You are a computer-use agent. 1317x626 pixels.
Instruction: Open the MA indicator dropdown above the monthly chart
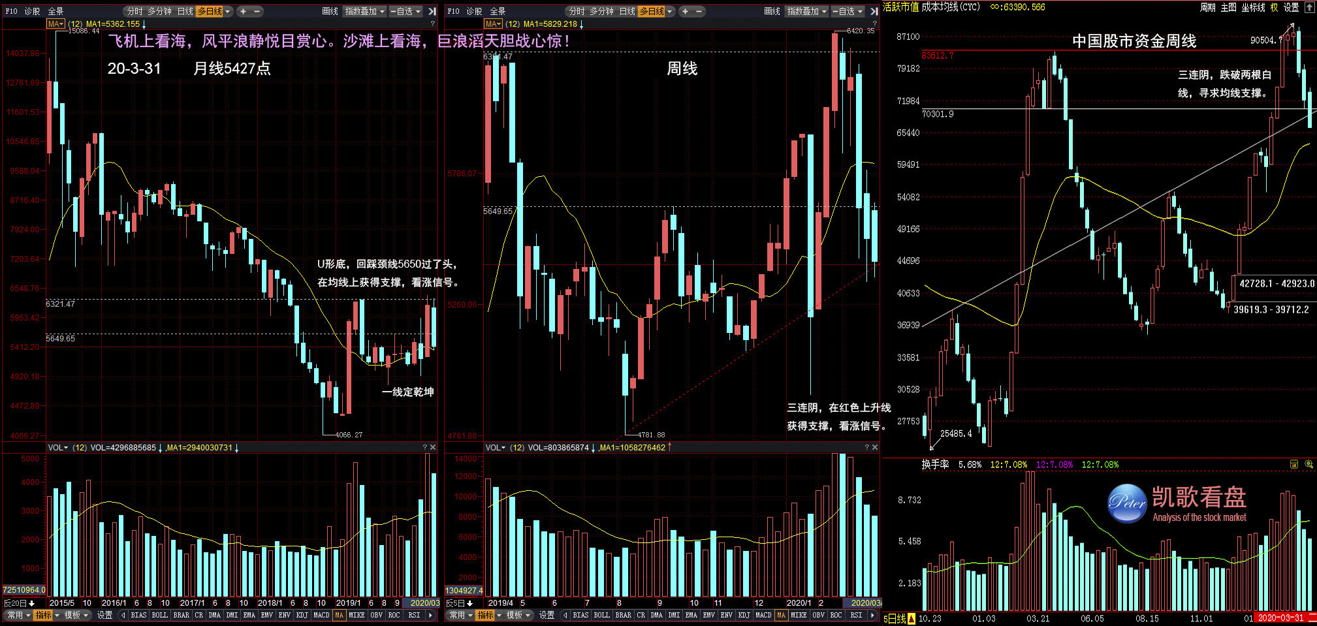56,23
